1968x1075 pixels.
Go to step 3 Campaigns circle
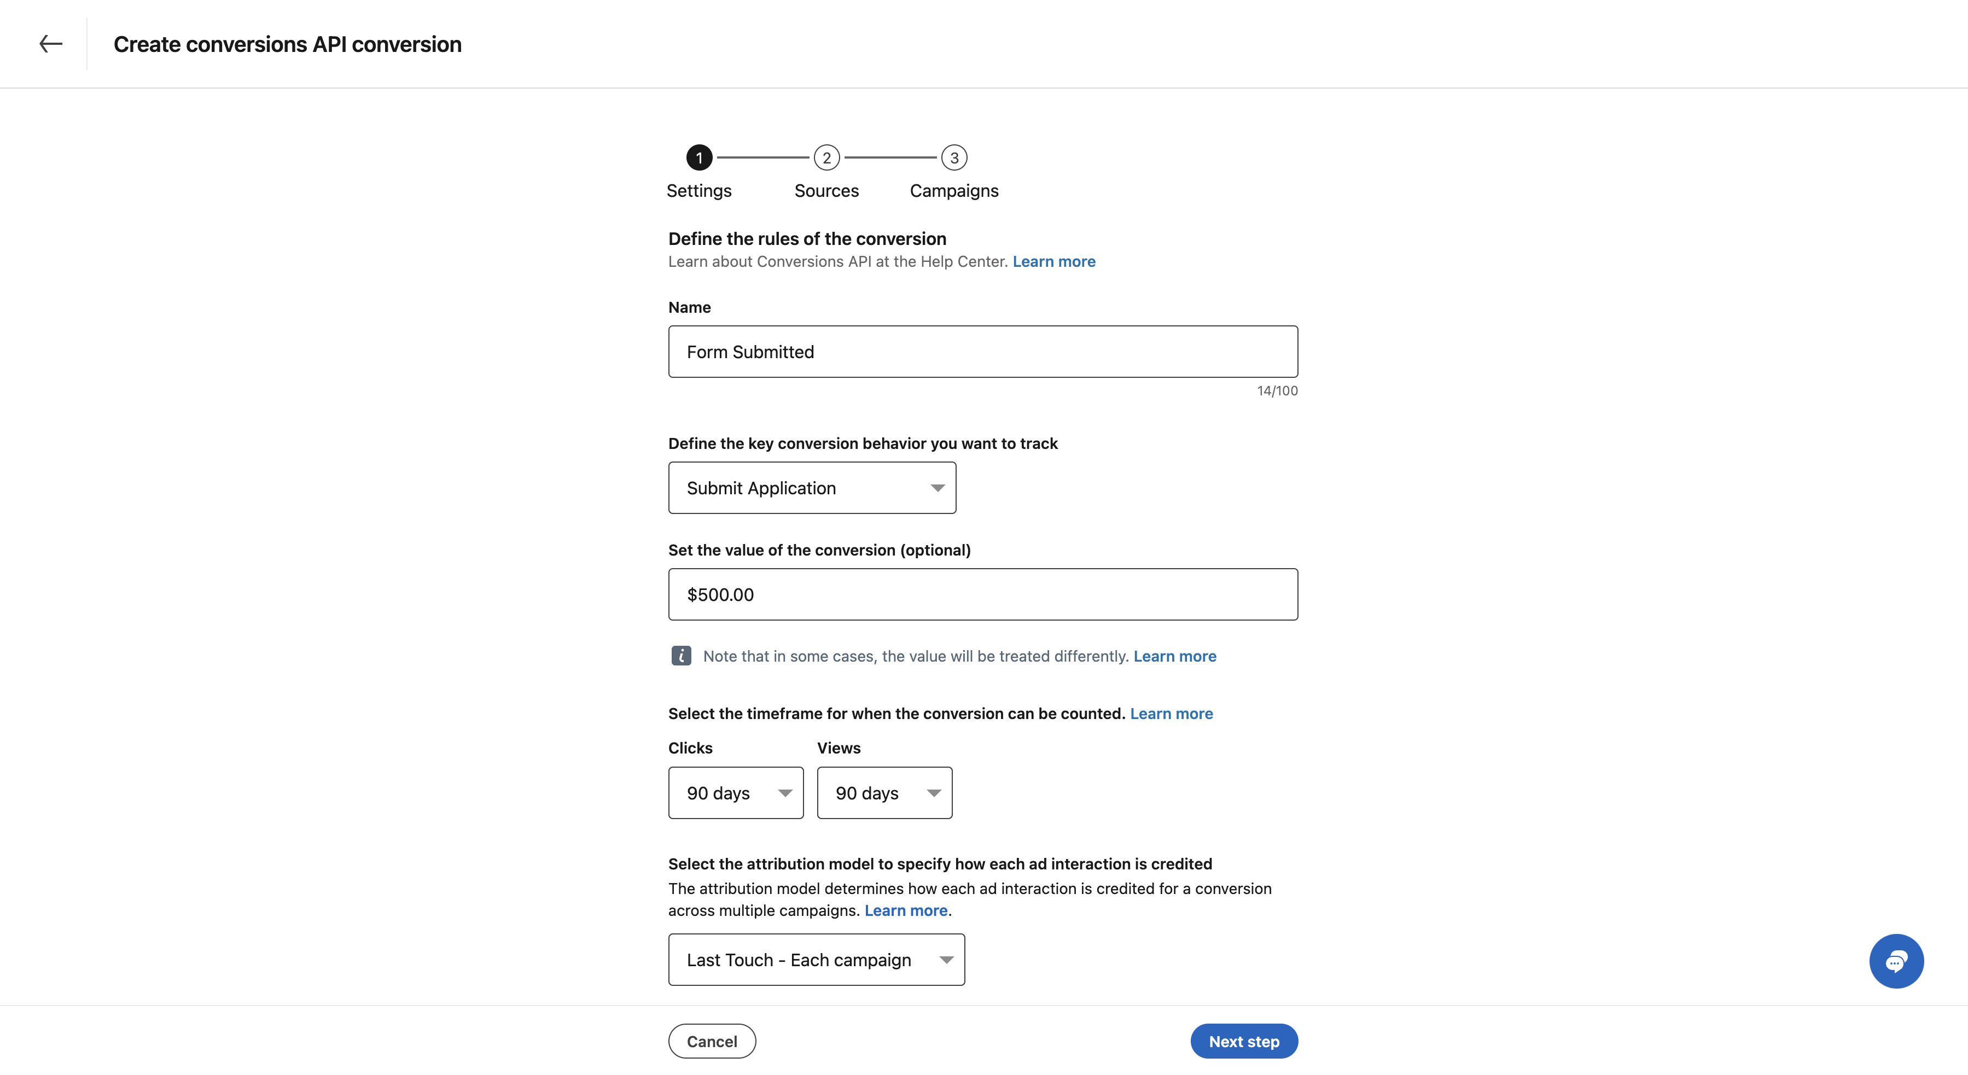click(953, 158)
